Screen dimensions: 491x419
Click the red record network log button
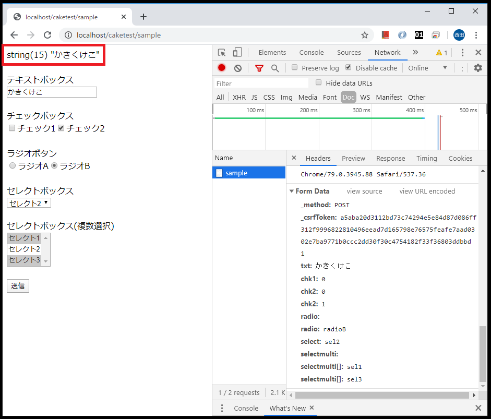(222, 68)
